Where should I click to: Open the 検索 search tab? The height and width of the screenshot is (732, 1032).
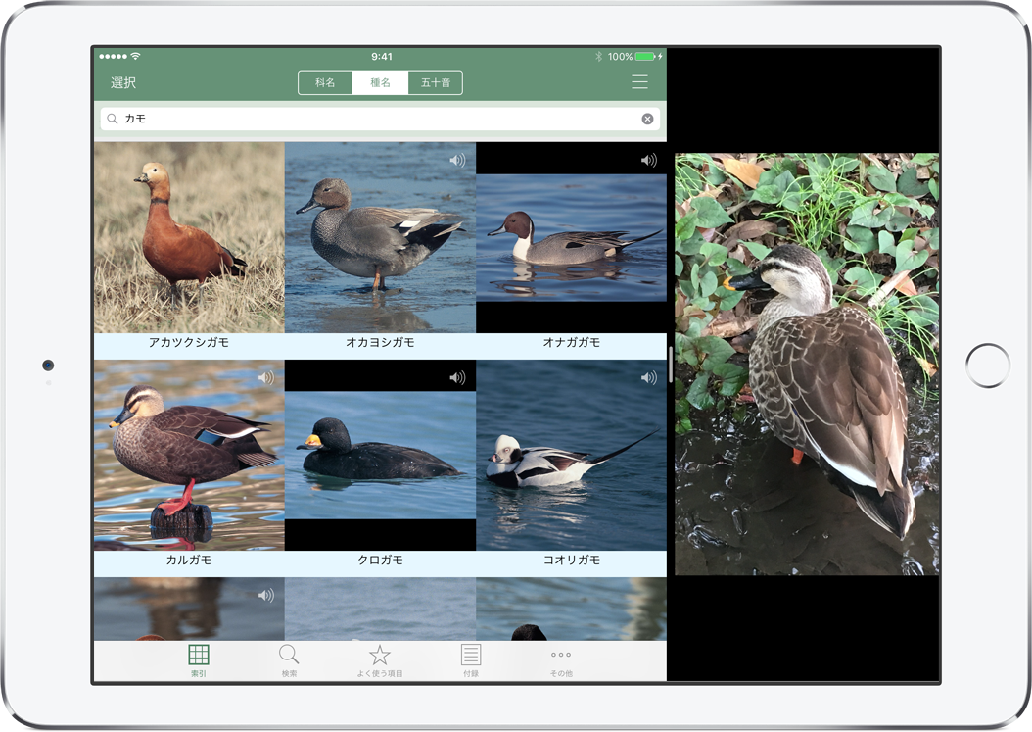coord(289,660)
